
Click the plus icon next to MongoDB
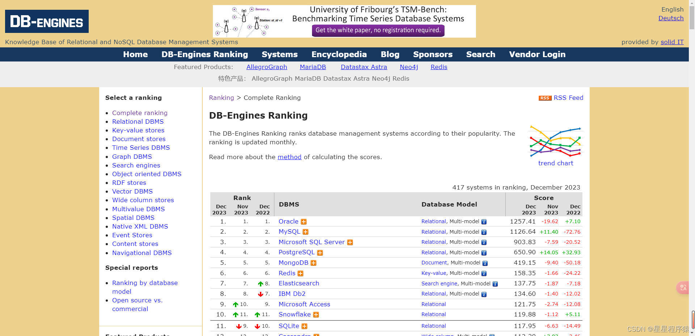tap(313, 263)
